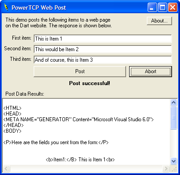Maximize the PowerTCP Web Post window
The width and height of the screenshot is (180, 175).
(162, 7)
